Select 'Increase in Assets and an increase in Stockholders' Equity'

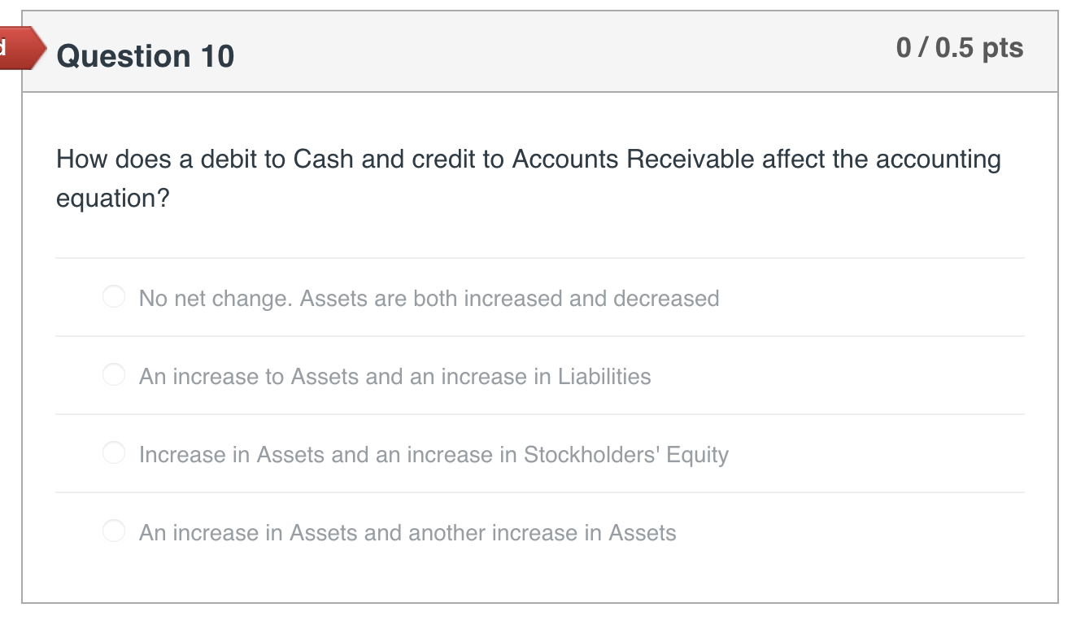pyautogui.click(x=431, y=455)
